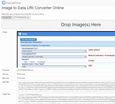
Task: Click inside the Image Tag text box
Action: click(66, 98)
